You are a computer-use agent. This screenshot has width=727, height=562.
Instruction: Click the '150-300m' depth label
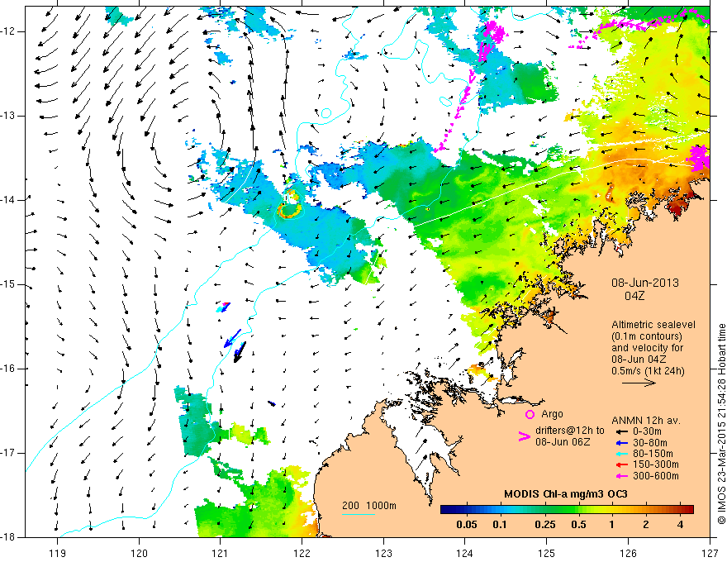click(x=656, y=464)
